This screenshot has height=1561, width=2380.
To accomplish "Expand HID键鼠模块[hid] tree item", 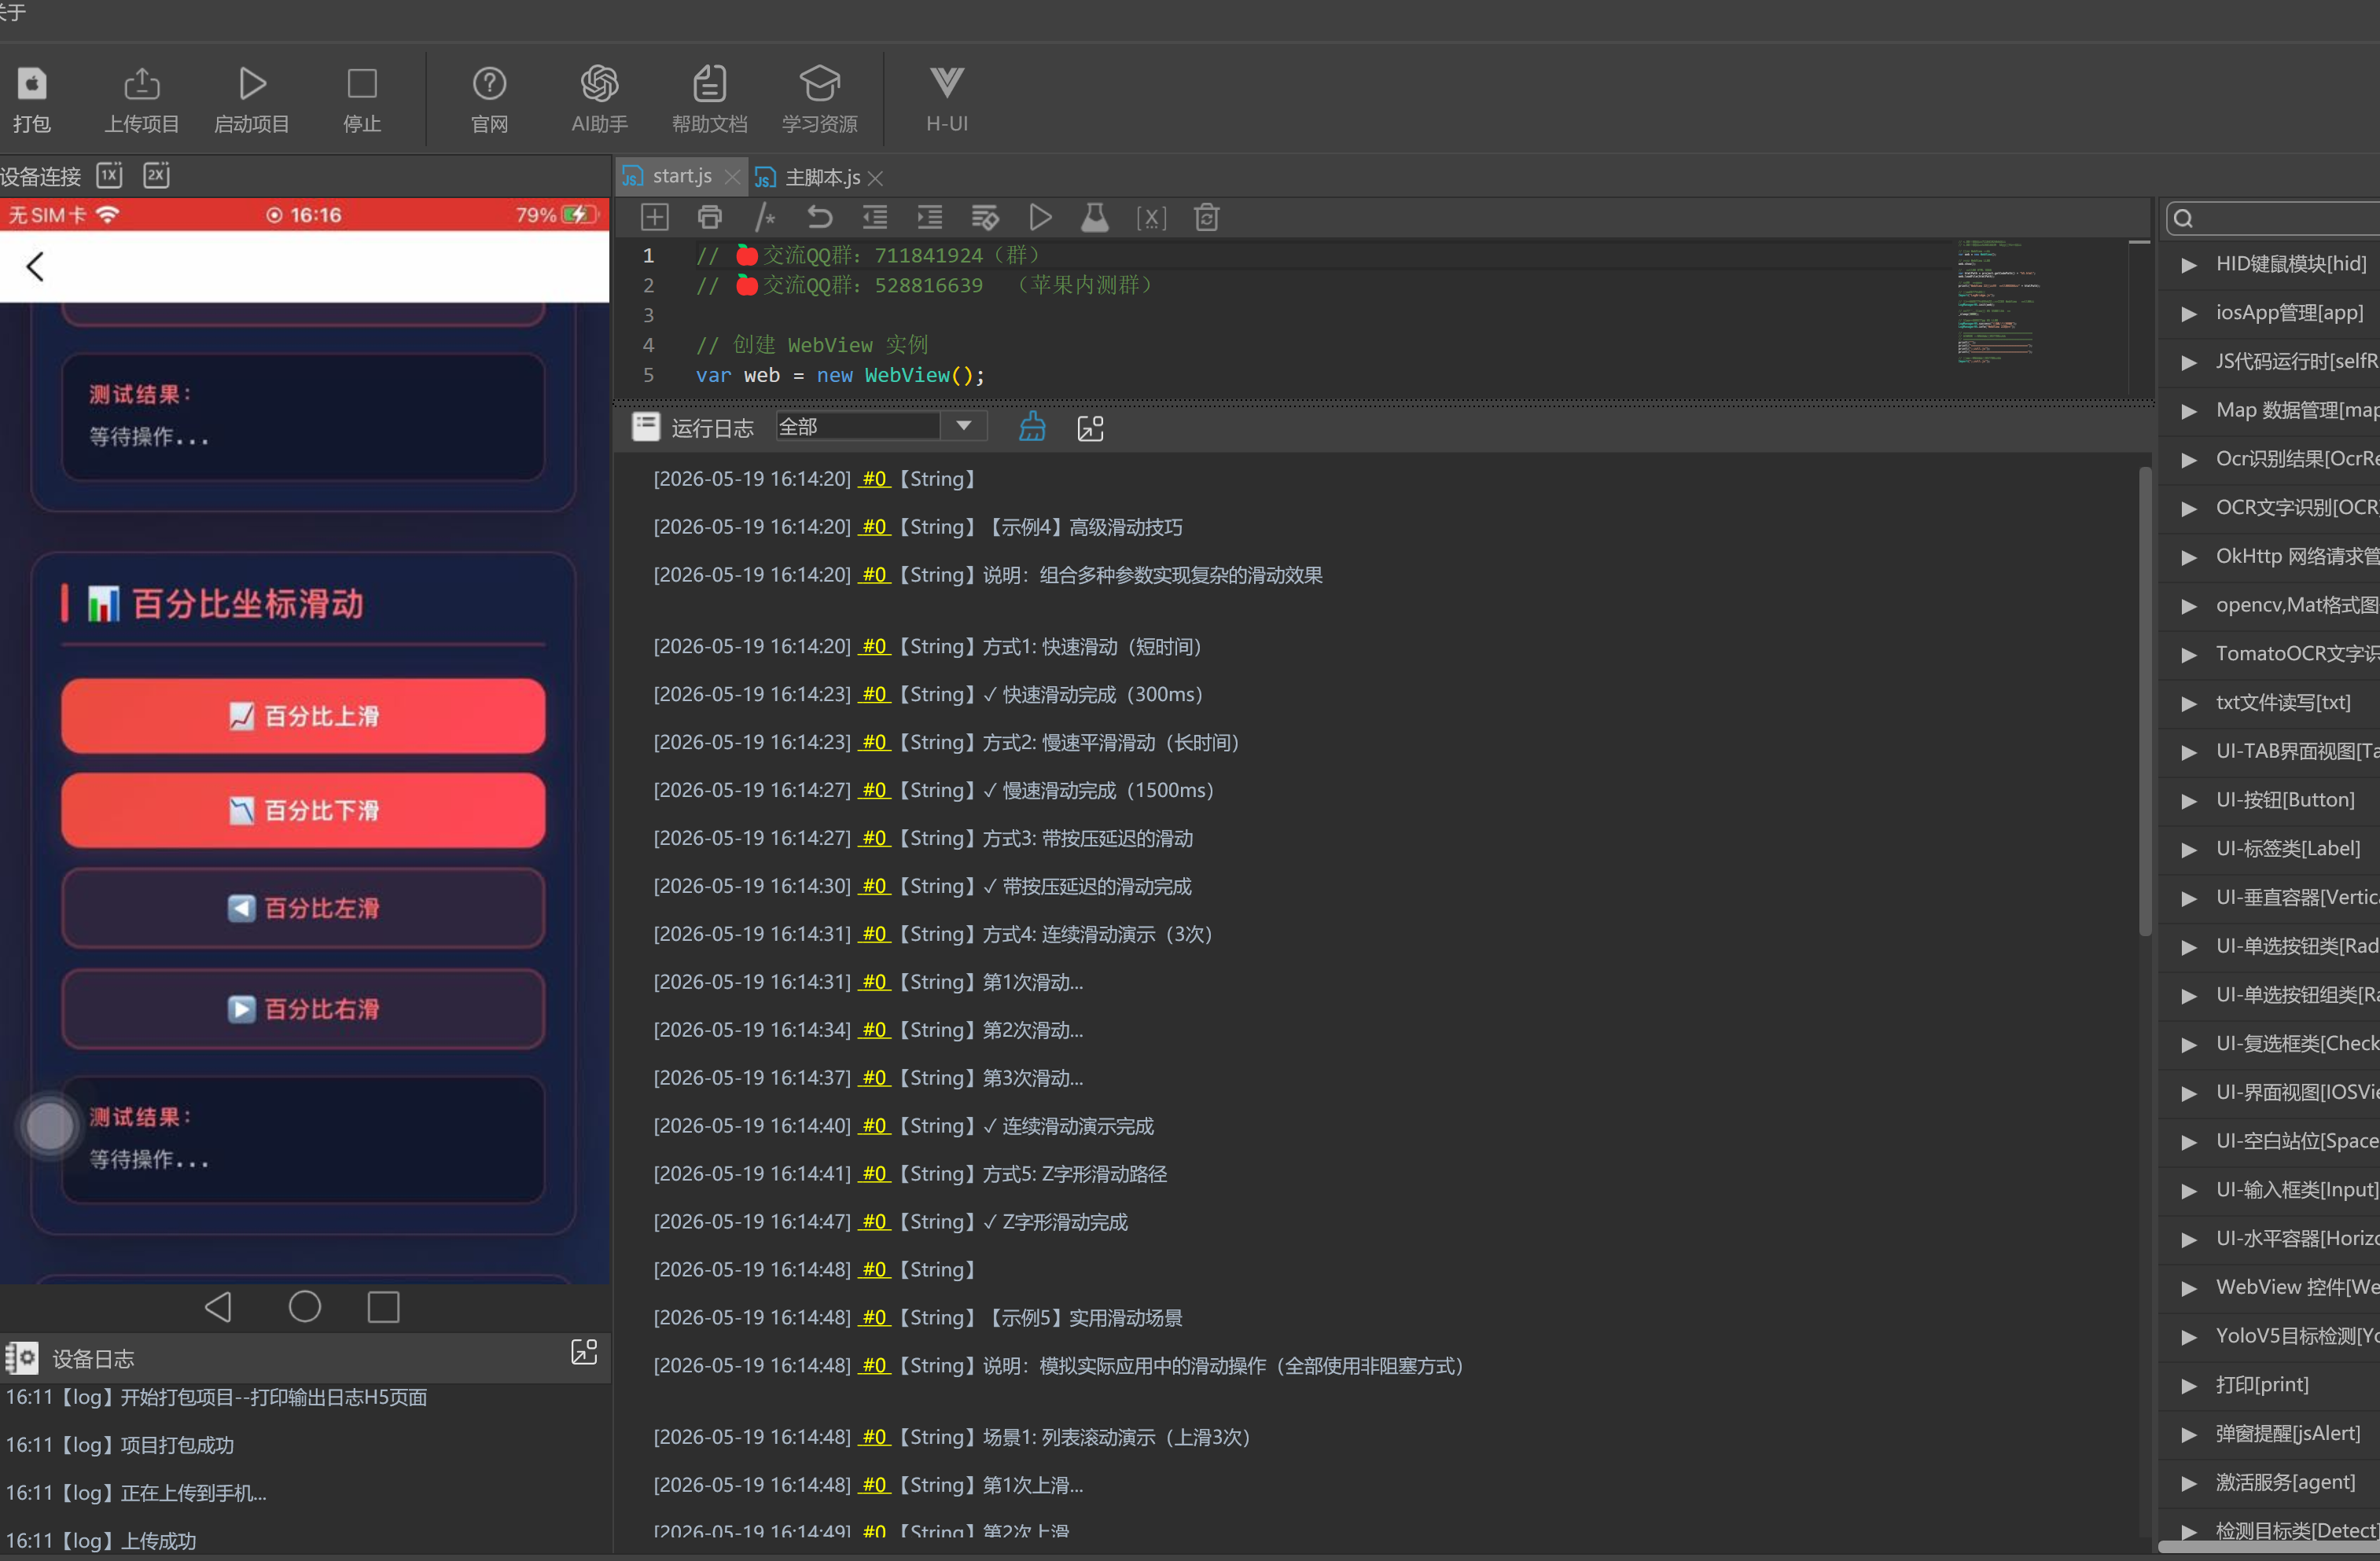I will (x=2189, y=265).
